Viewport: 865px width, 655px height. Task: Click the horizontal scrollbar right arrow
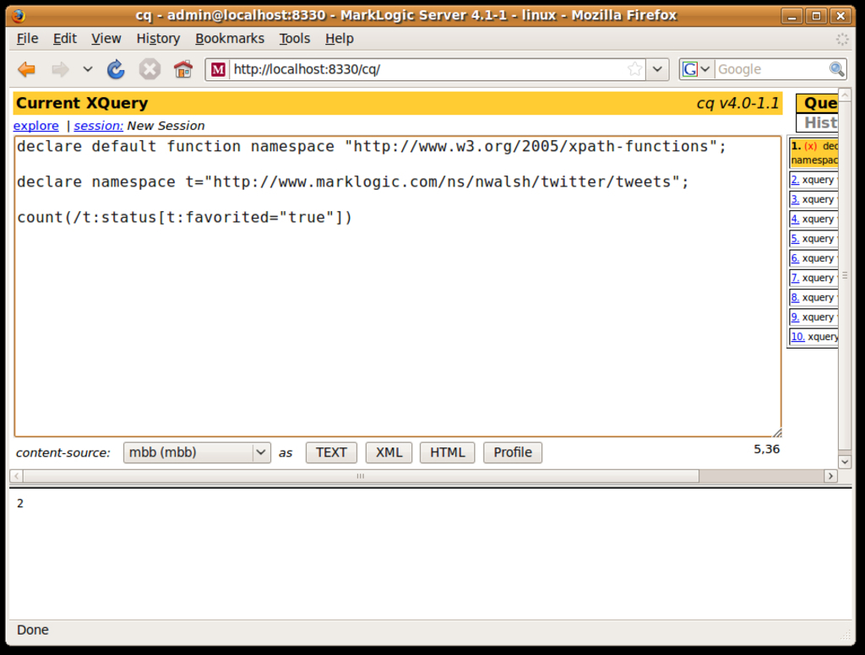point(831,476)
